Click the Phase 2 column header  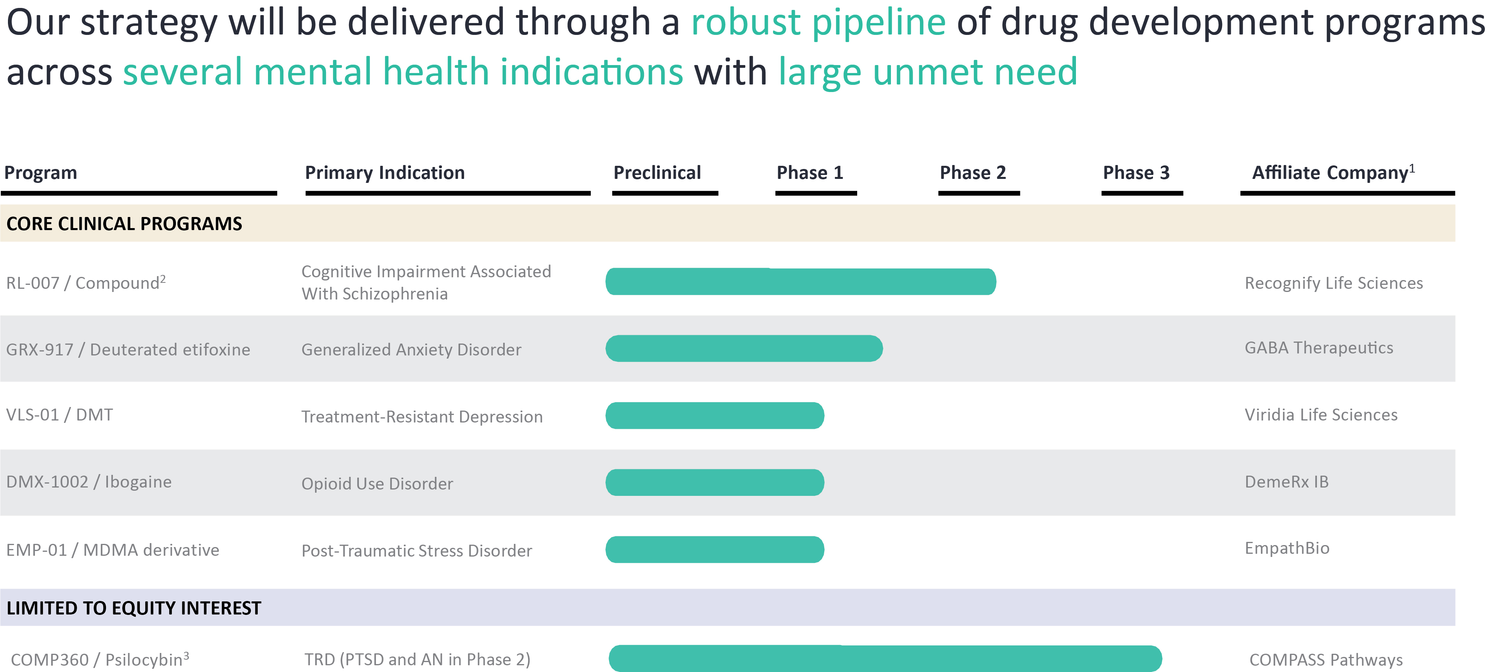click(973, 173)
